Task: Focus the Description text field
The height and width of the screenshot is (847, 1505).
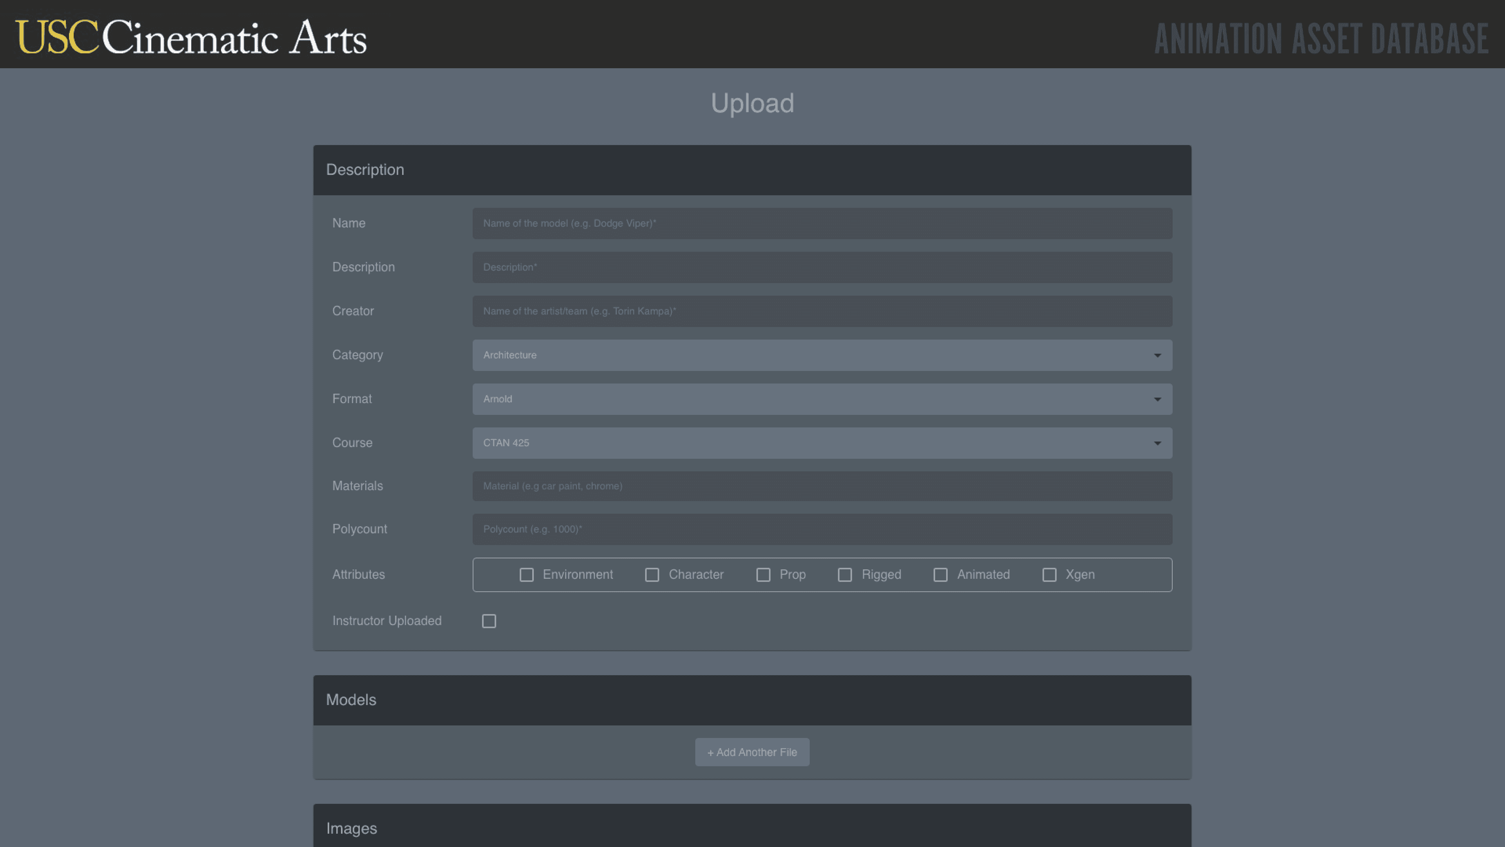Action: (822, 267)
